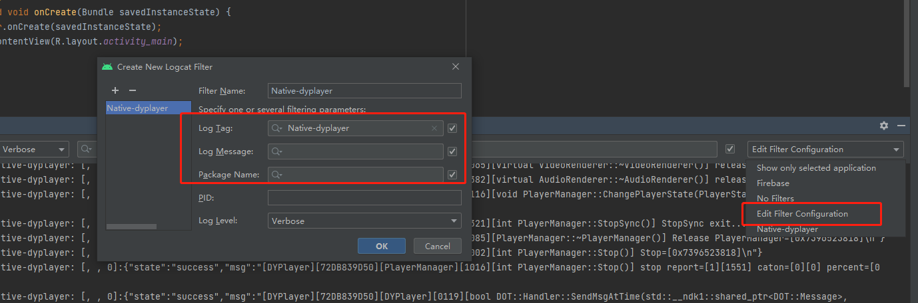
Task: Open the Verbose level dropdown in Logcat toolbar
Action: (x=34, y=150)
